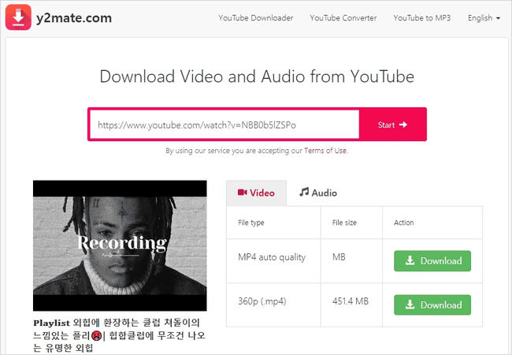This screenshot has width=512, height=355.
Task: Select the '451.4 MB' file size
Action: click(351, 301)
